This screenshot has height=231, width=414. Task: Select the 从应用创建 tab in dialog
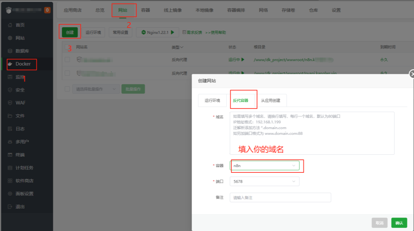pyautogui.click(x=271, y=101)
